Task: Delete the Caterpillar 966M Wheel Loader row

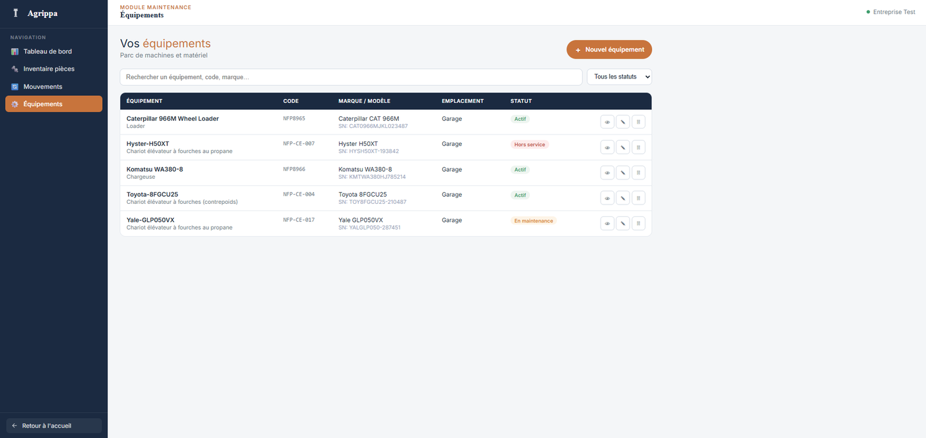Action: [x=639, y=122]
